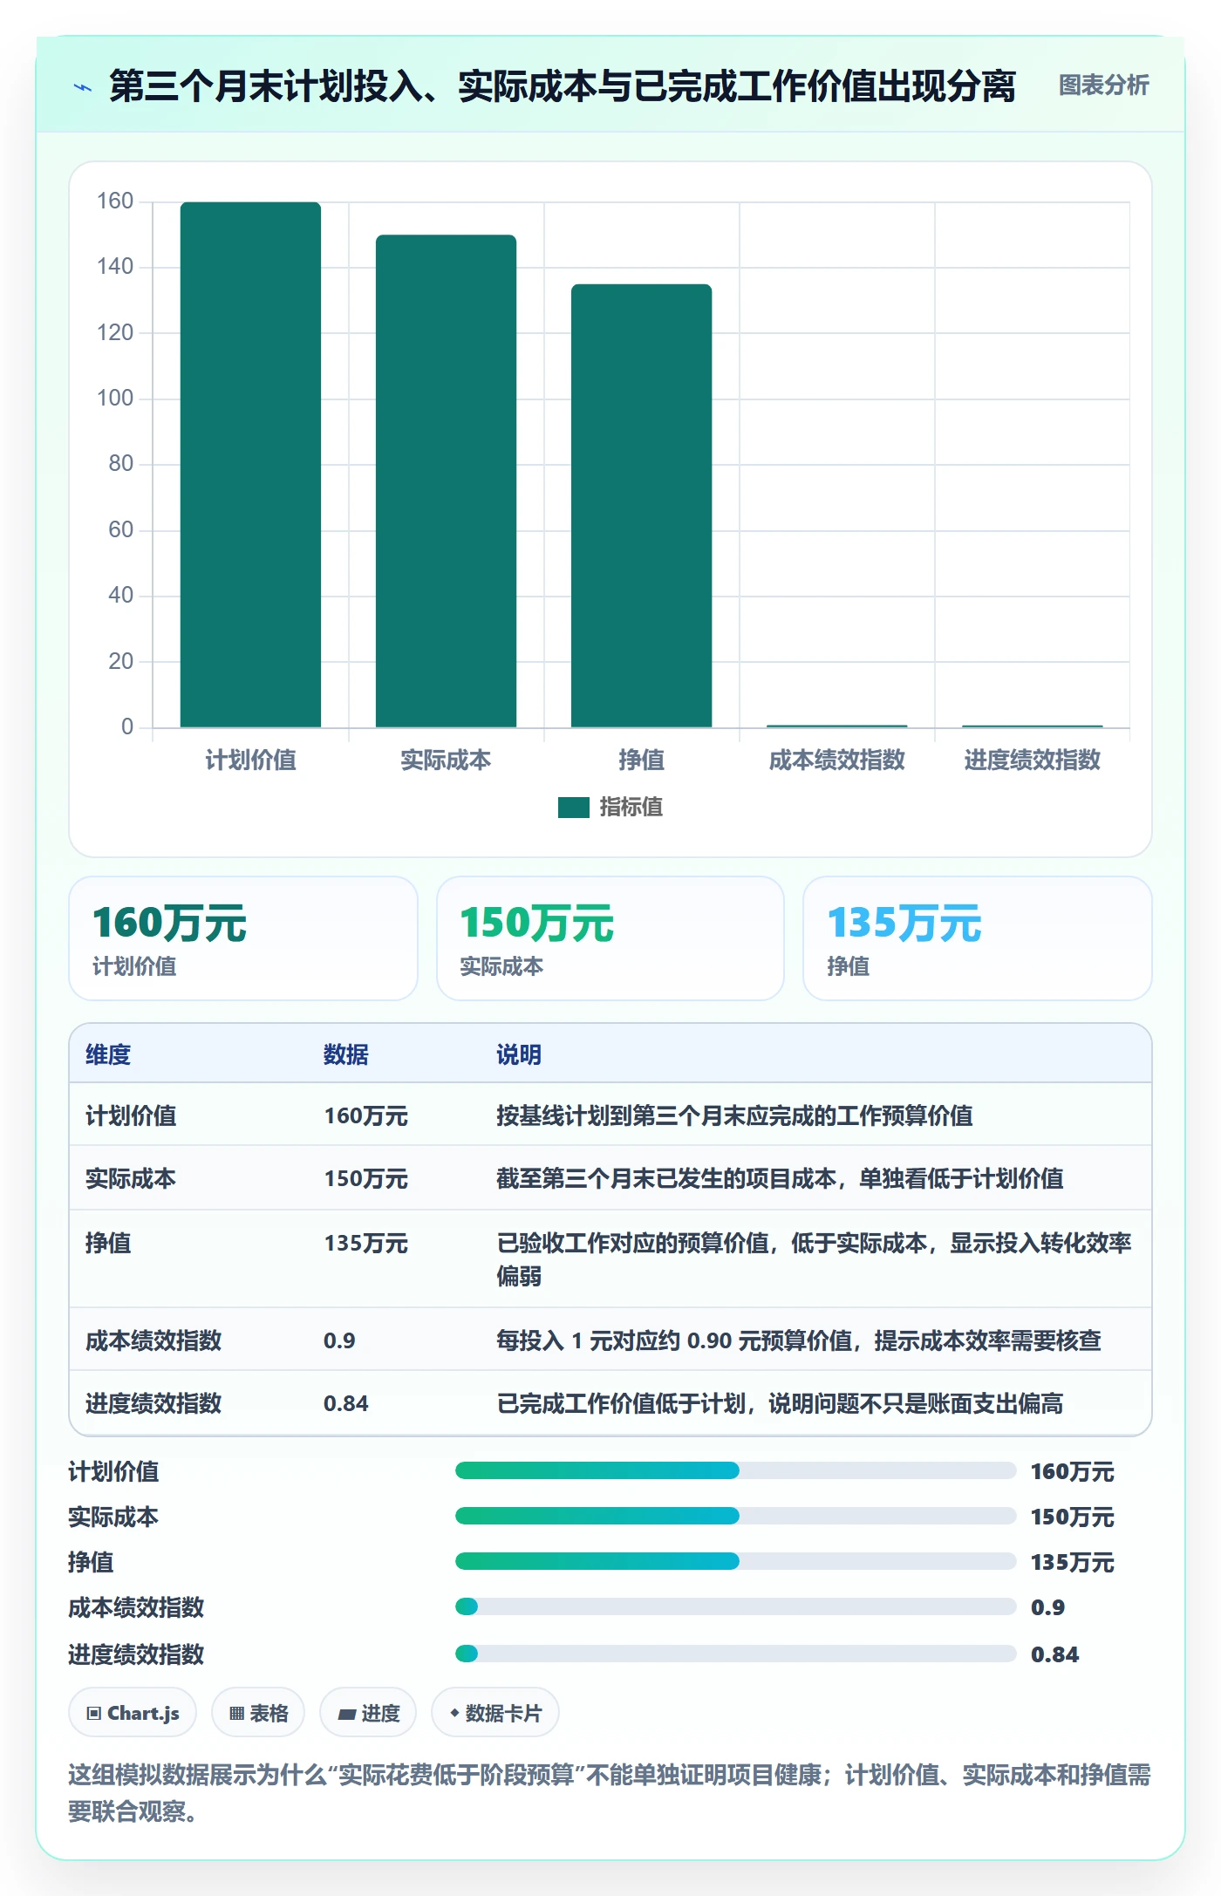Click the 每投入 1 元 description cell
The image size is (1221, 1896).
[x=799, y=1340]
